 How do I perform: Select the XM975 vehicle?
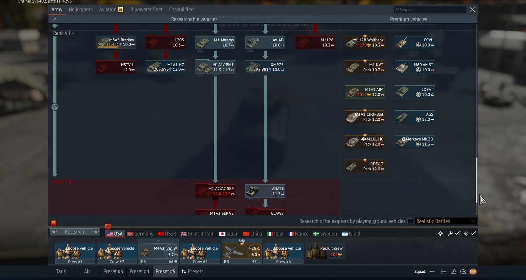265,67
